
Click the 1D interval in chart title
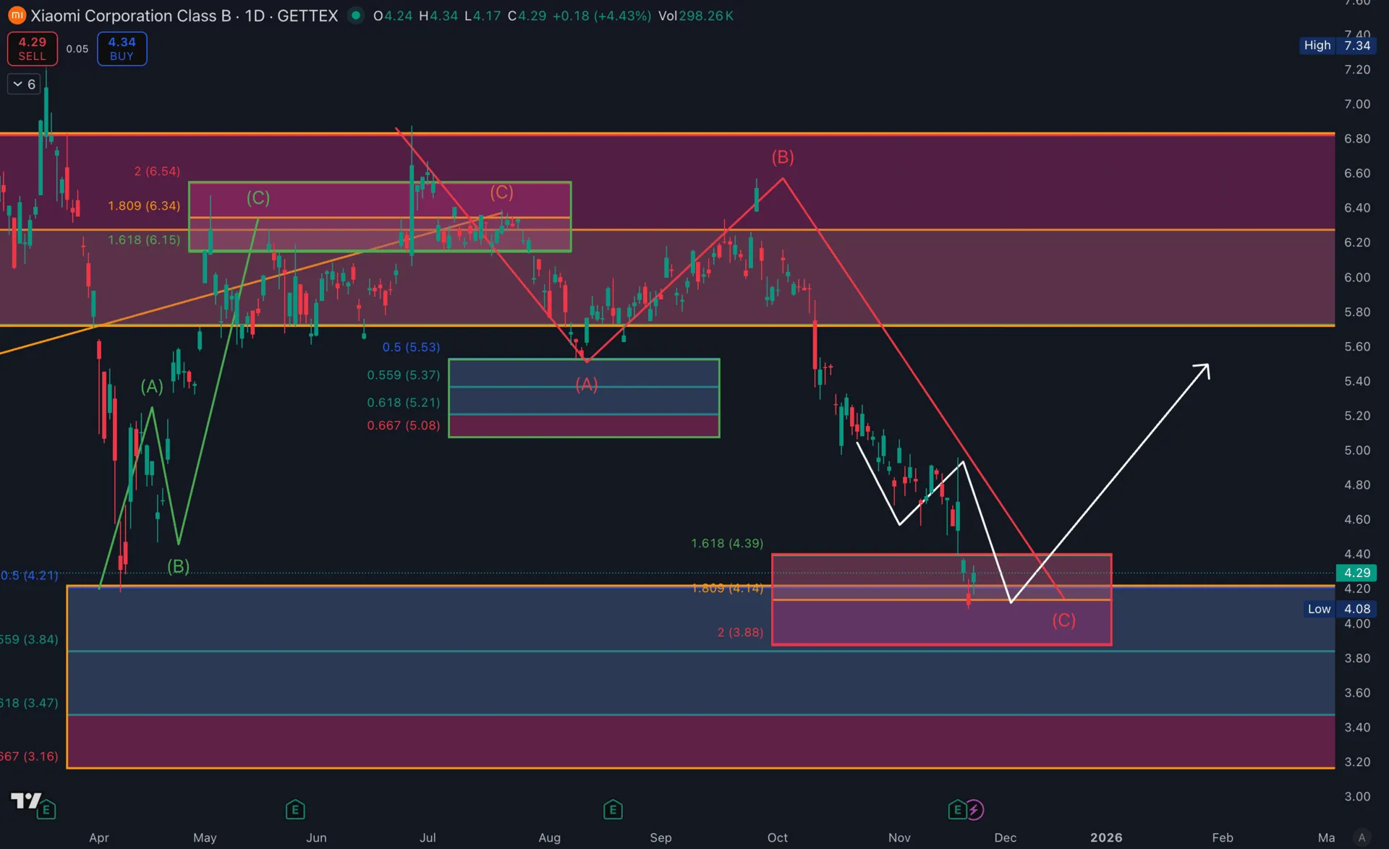[255, 15]
